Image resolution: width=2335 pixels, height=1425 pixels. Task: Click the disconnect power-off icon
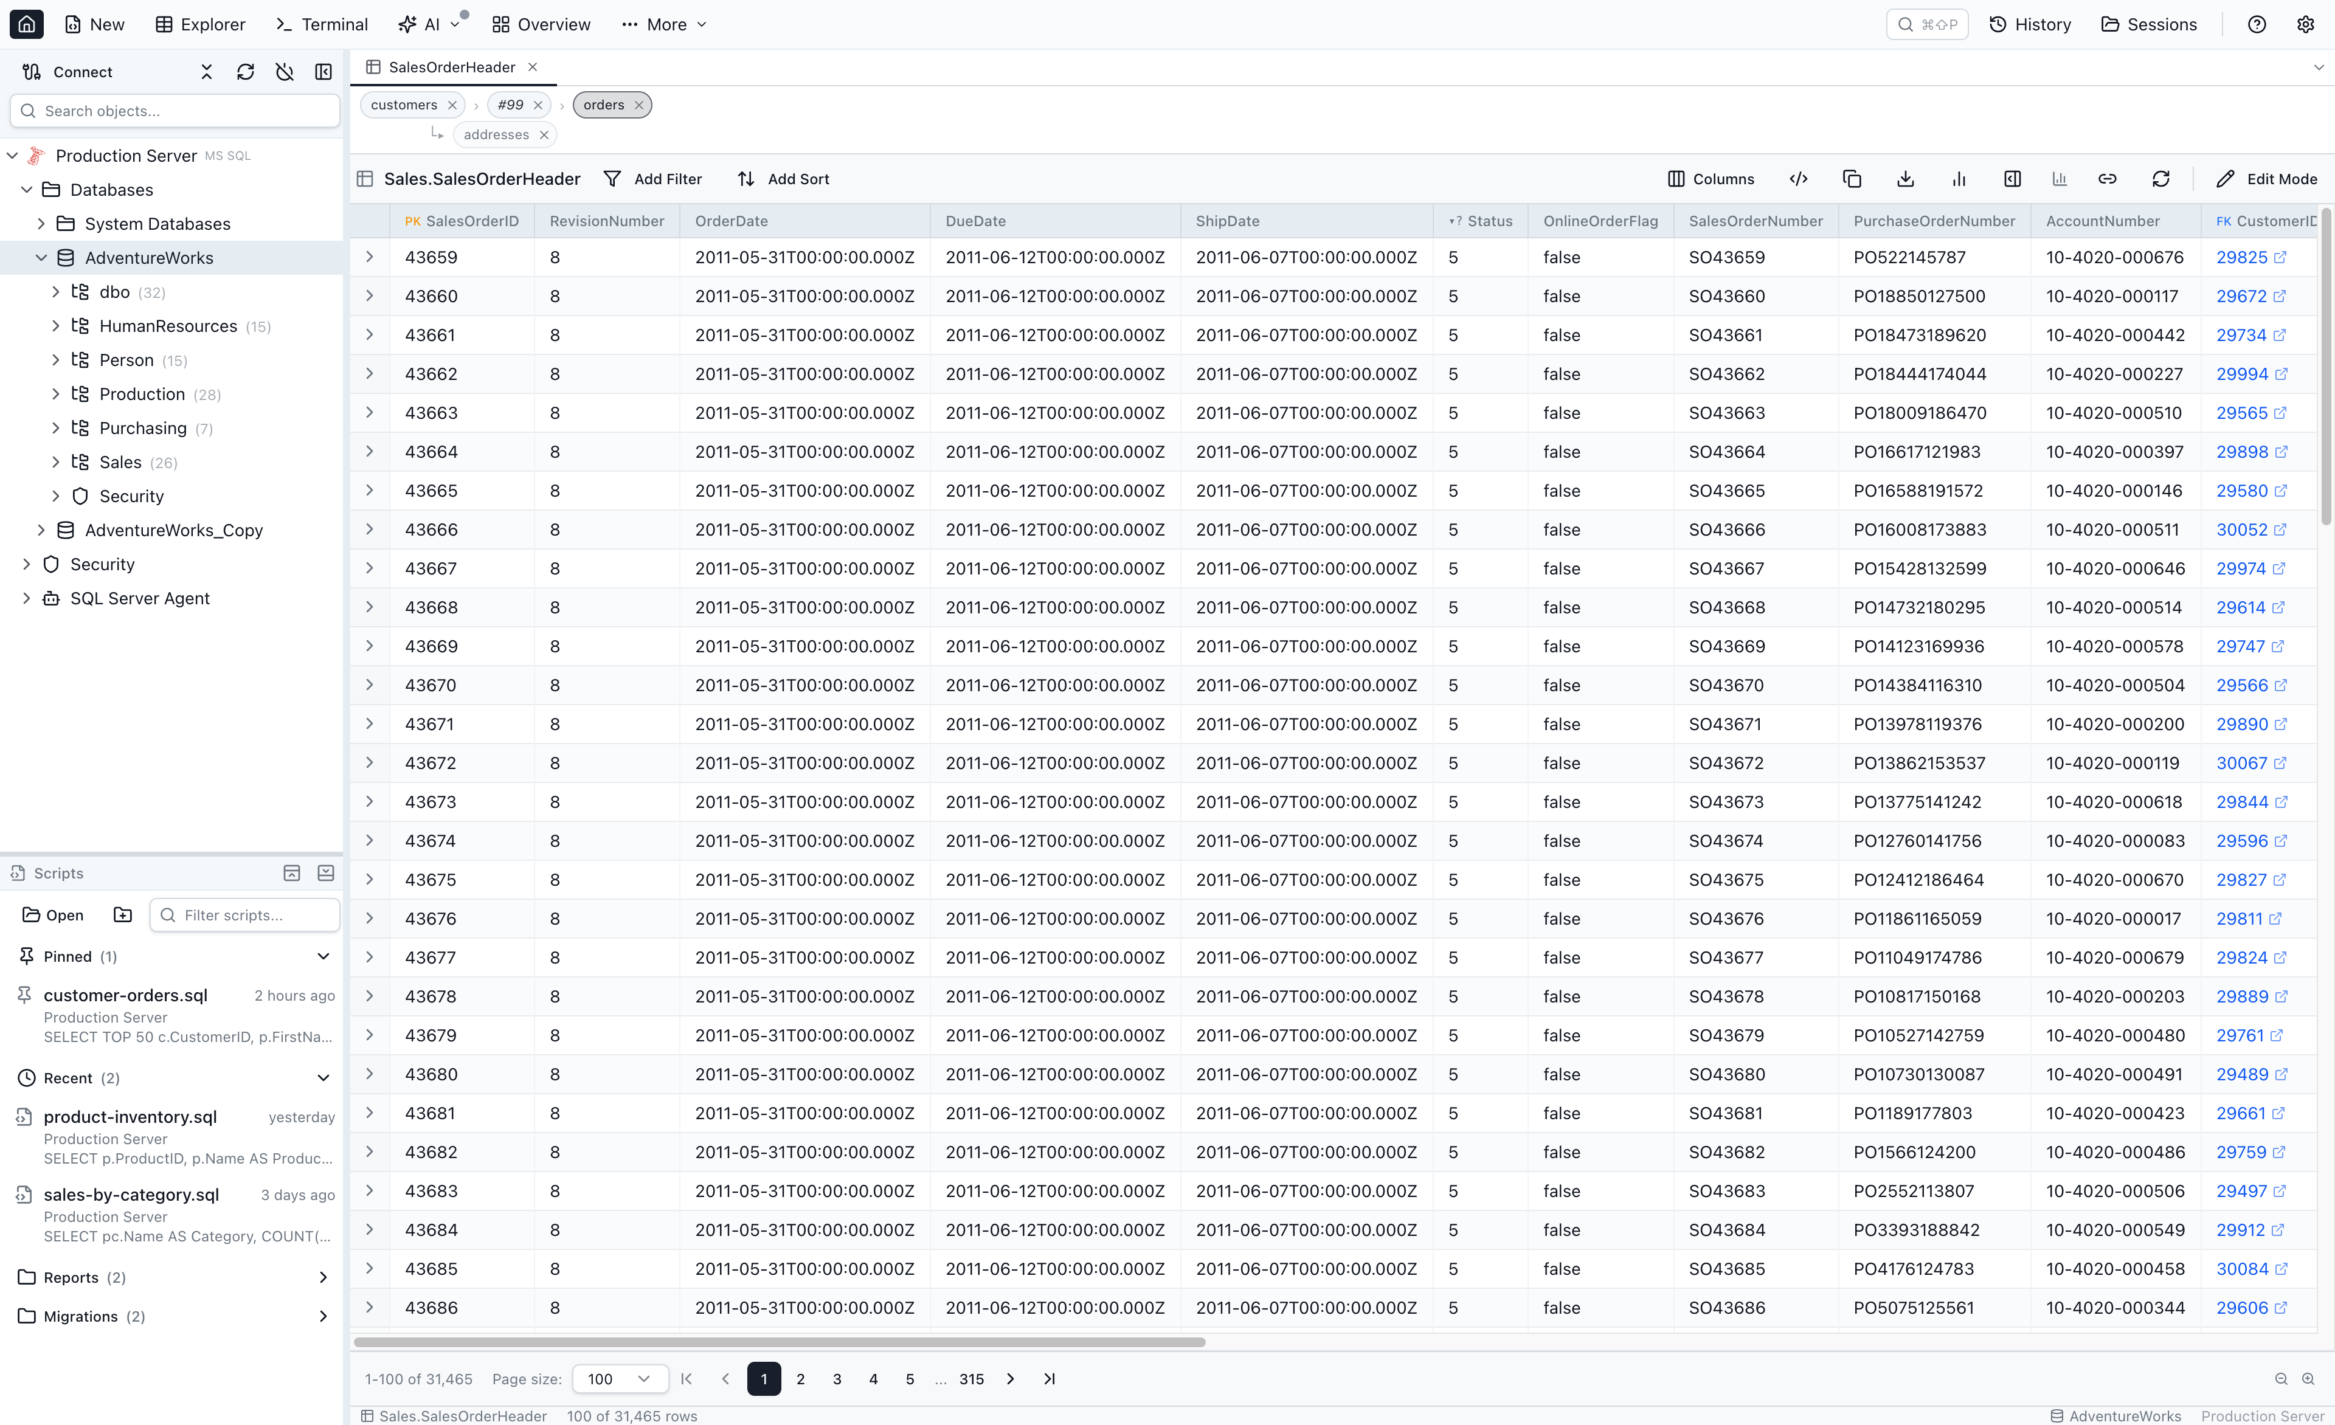(285, 72)
